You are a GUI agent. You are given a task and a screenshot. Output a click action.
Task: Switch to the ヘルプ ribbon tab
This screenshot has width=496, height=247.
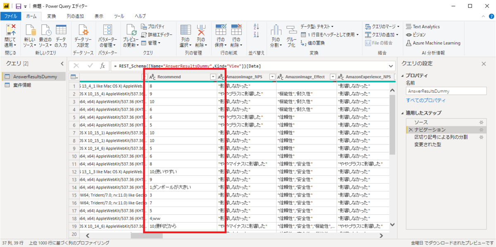pos(140,16)
